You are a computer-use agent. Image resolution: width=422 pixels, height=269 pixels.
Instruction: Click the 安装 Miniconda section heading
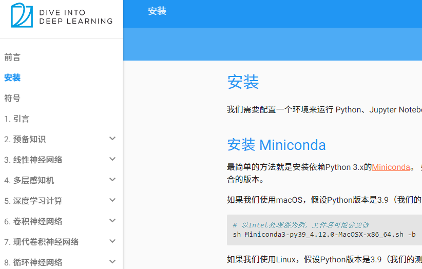tap(276, 145)
